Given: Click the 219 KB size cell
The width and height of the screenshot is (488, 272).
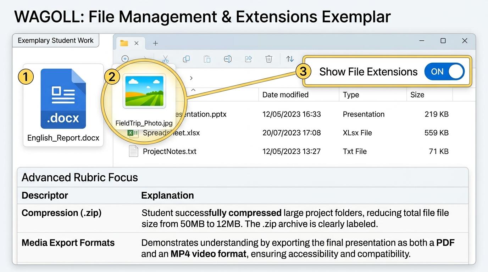Looking at the screenshot, I should pos(437,114).
